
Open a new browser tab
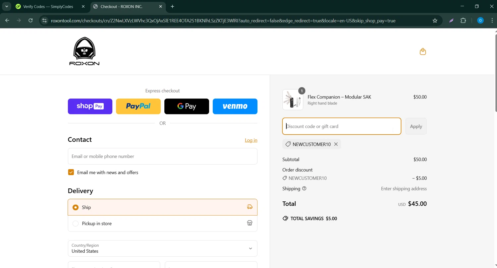pos(172,6)
